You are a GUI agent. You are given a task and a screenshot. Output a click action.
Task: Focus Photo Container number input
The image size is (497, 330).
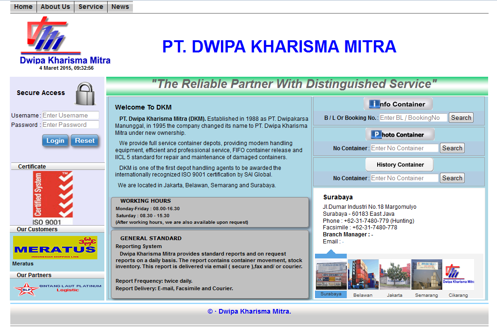click(x=404, y=148)
